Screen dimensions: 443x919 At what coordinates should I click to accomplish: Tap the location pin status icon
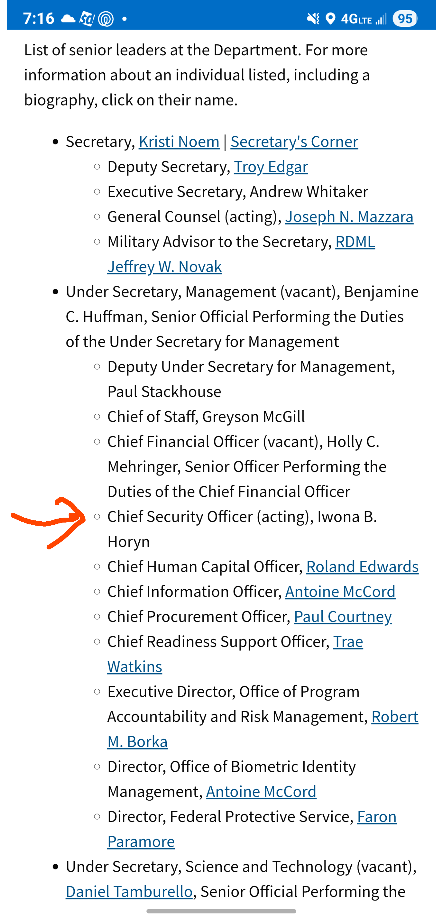click(331, 18)
